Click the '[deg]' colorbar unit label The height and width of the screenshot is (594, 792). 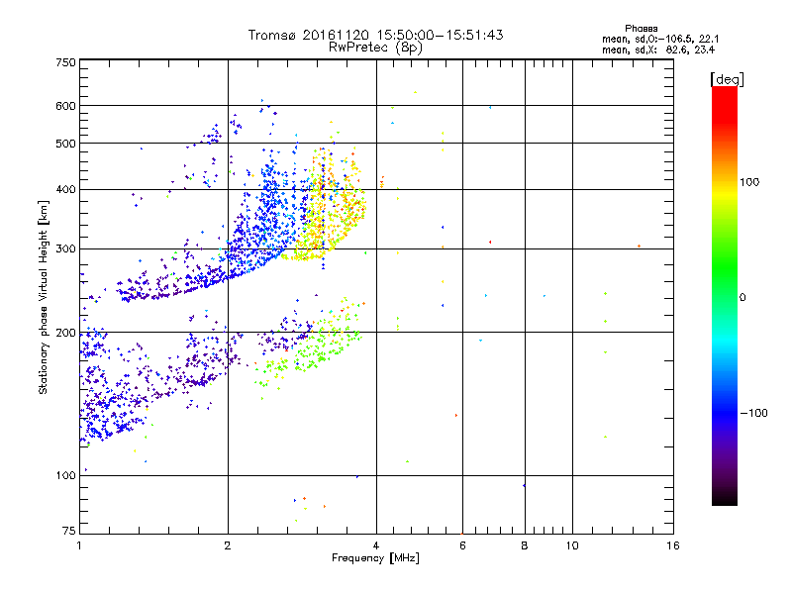tap(727, 79)
